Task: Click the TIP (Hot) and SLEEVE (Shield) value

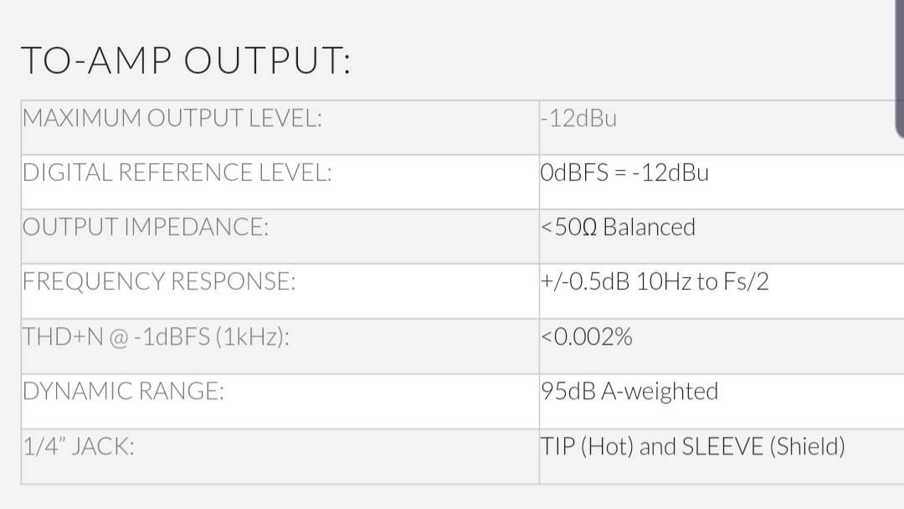Action: 692,446
